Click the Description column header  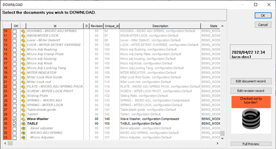click(x=160, y=26)
